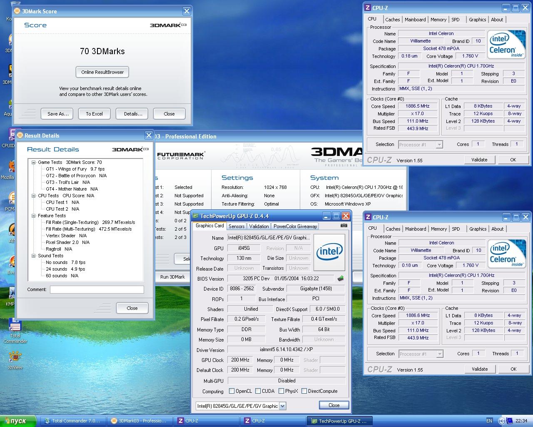The image size is (533, 427).
Task: Enable the CUDA checkbox
Action: coord(258,391)
